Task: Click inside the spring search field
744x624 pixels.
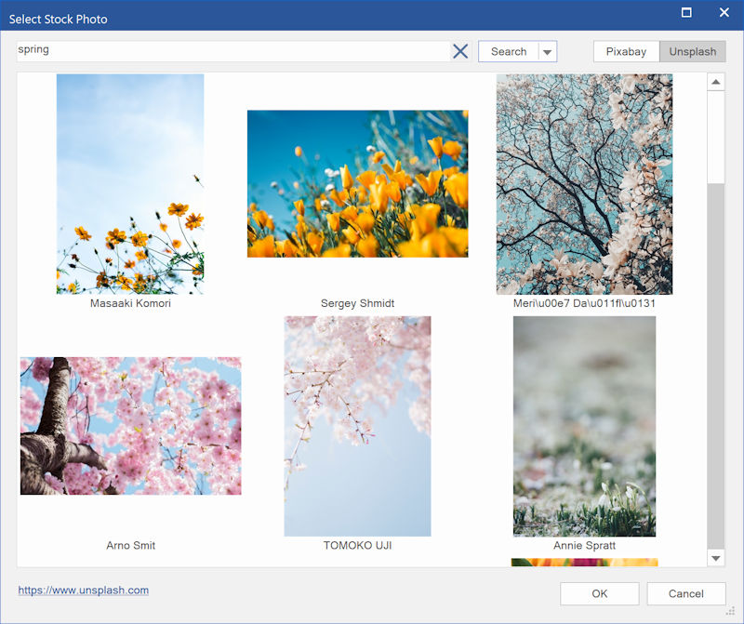Action: click(232, 50)
